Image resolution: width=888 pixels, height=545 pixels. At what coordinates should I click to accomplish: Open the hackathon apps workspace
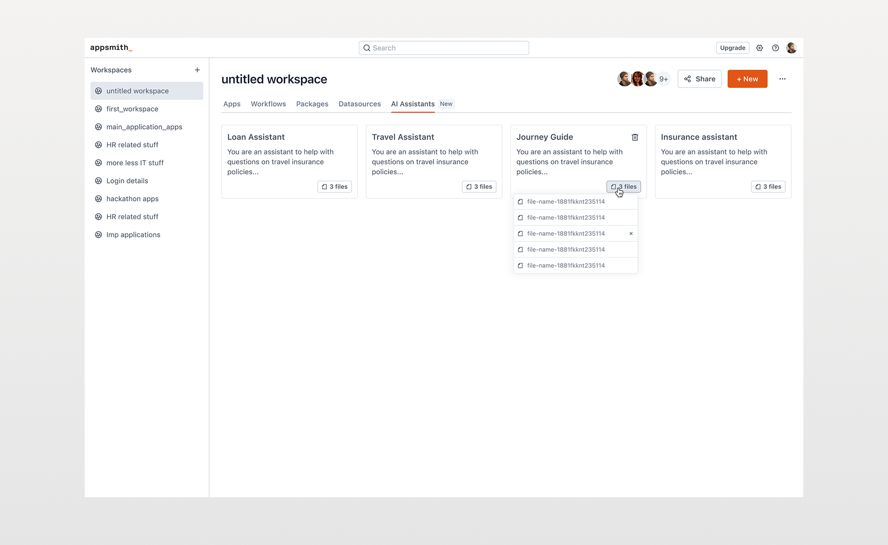point(147,199)
